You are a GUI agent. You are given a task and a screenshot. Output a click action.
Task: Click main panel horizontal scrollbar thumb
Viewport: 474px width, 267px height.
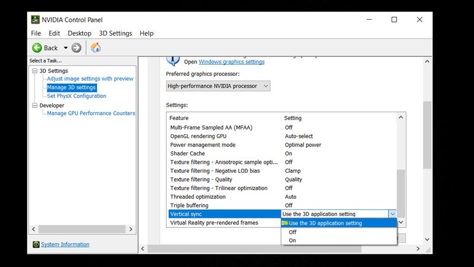click(254, 249)
